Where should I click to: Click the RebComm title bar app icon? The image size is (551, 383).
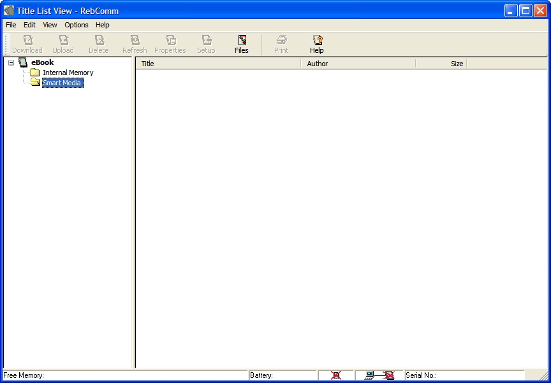[x=9, y=11]
